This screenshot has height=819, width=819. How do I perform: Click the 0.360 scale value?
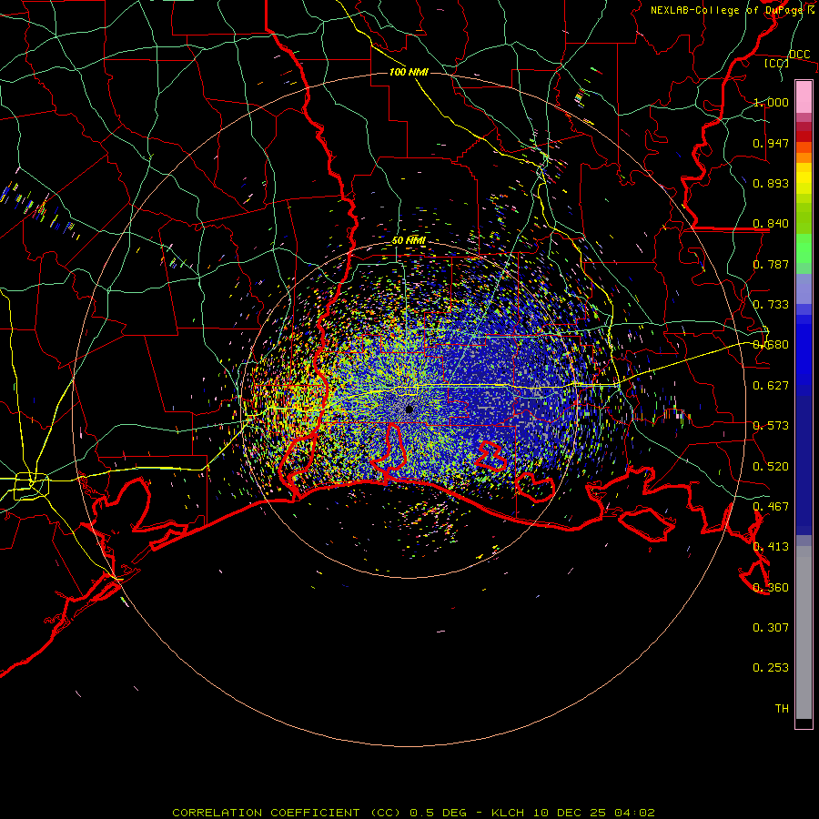click(771, 588)
